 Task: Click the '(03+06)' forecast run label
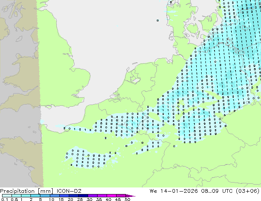tap(248, 191)
